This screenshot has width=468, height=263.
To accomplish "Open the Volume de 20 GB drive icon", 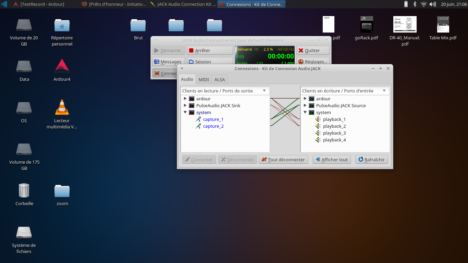I will pos(24,25).
